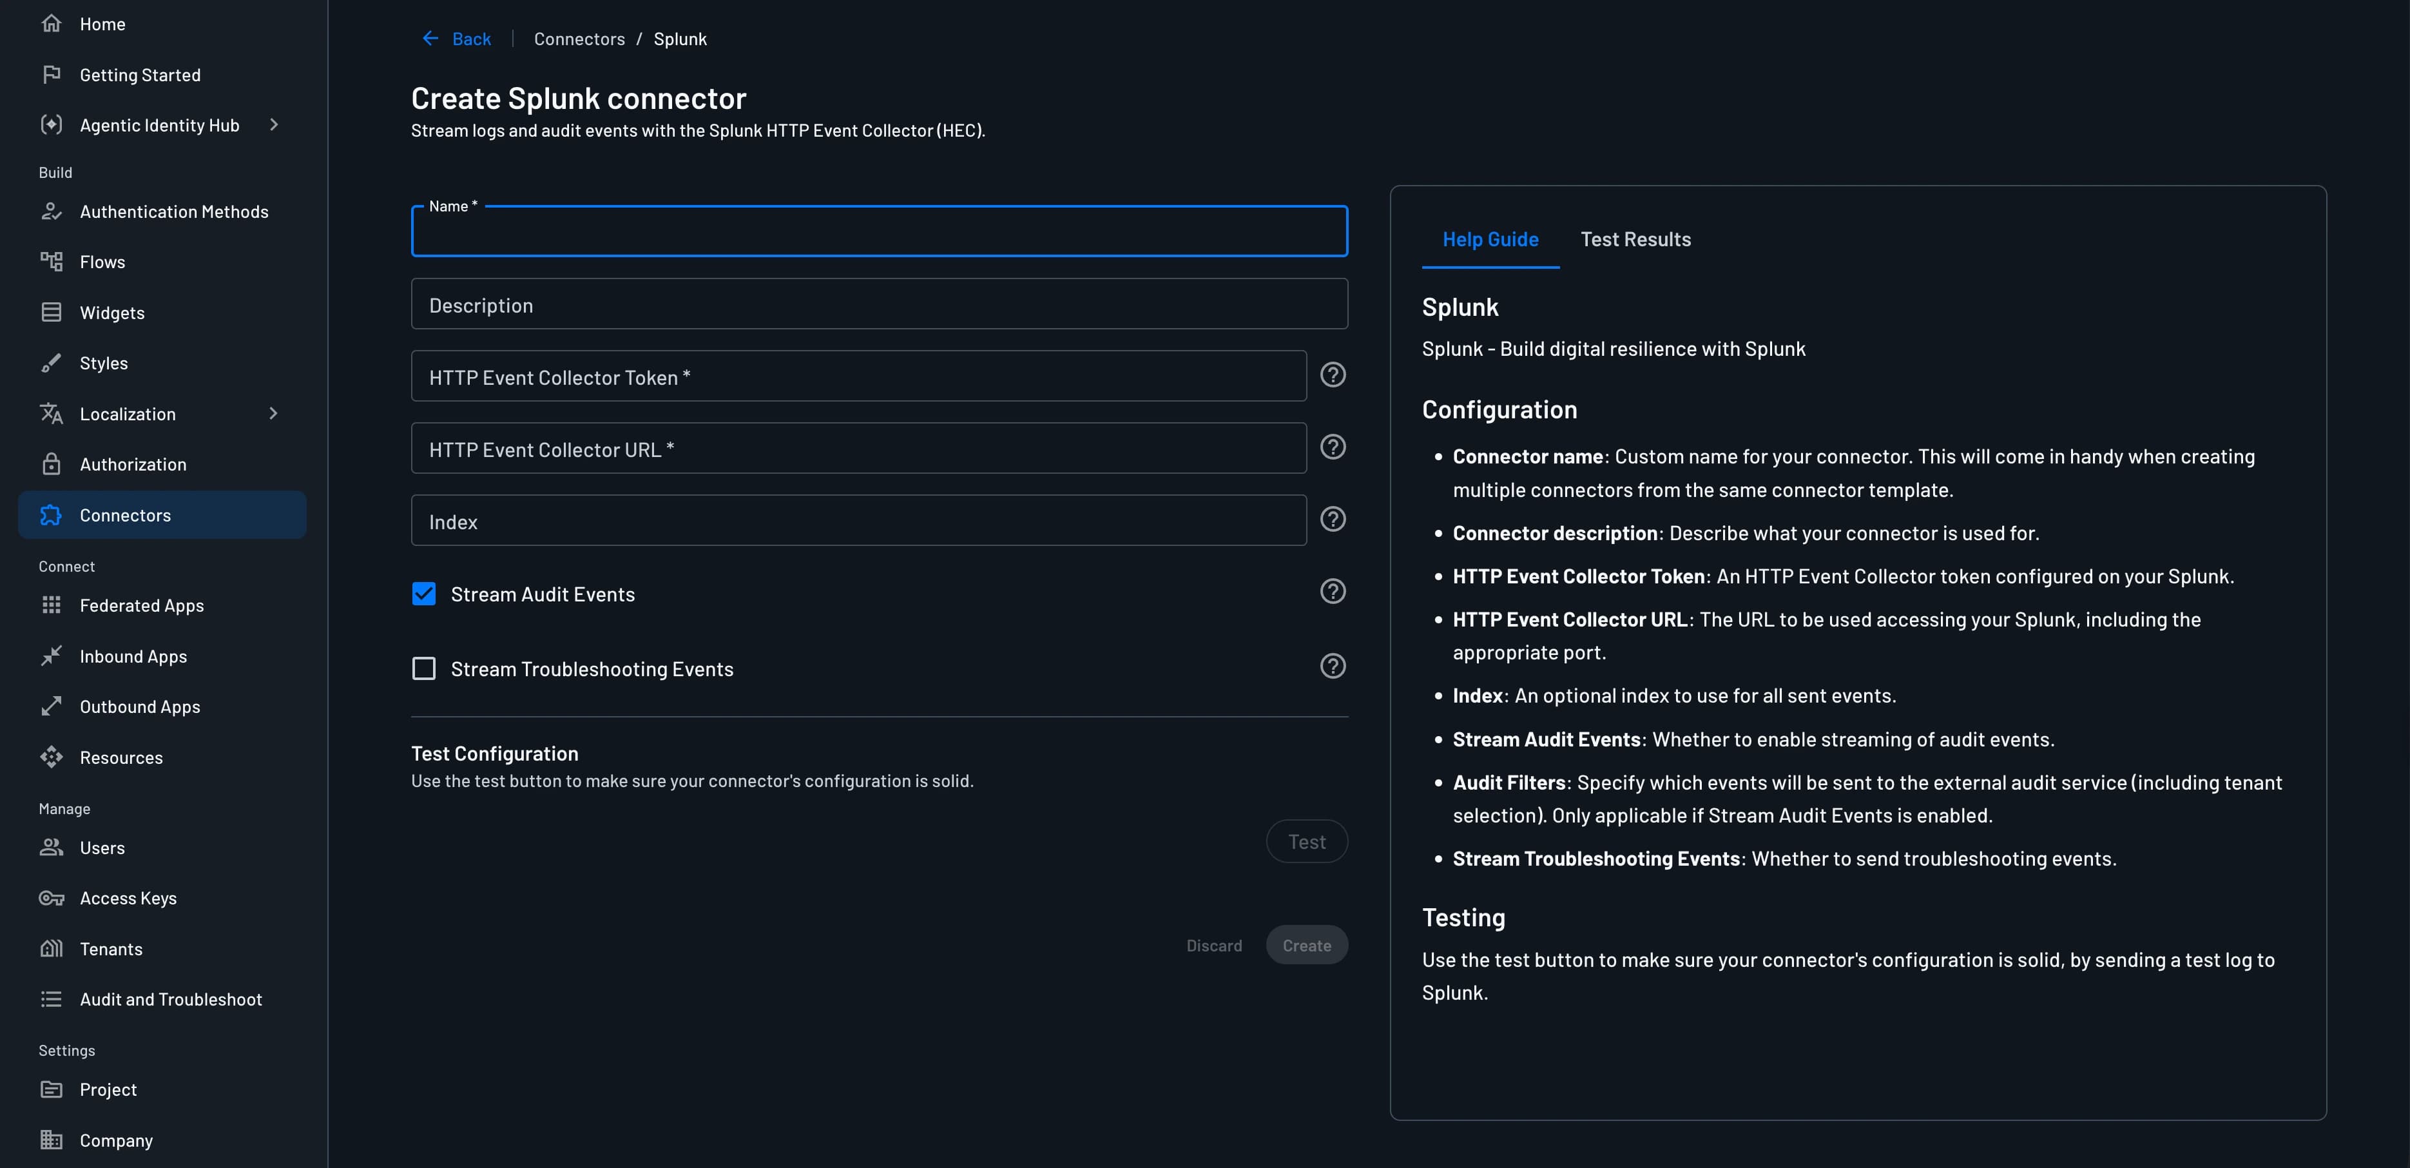
Task: Click the Inbound Apps arrows icon
Action: [x=52, y=656]
